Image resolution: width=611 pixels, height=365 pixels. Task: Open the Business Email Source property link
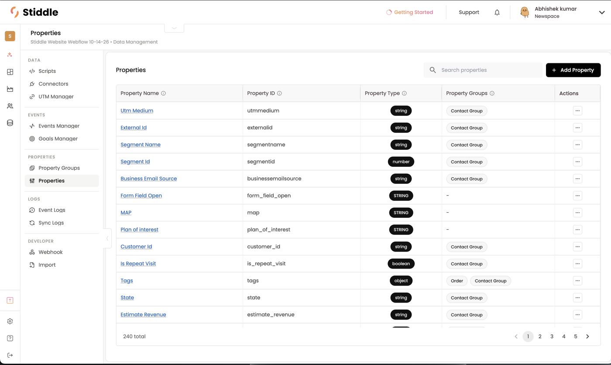coord(148,179)
